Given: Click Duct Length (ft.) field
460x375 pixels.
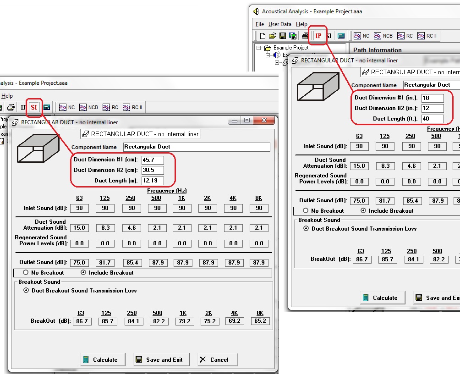Looking at the screenshot, I should point(433,119).
